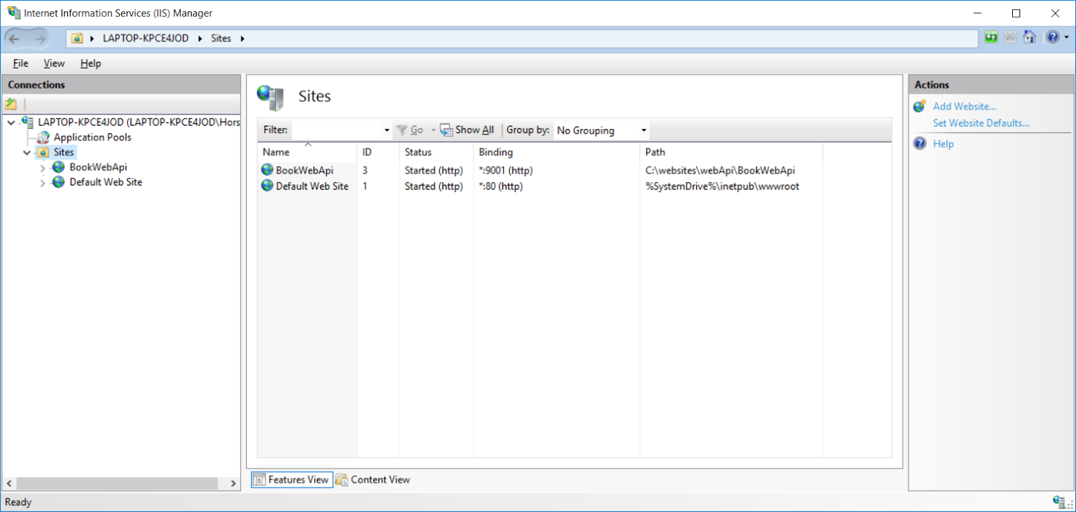This screenshot has width=1076, height=512.
Task: Click the Home icon in address bar
Action: click(x=1030, y=37)
